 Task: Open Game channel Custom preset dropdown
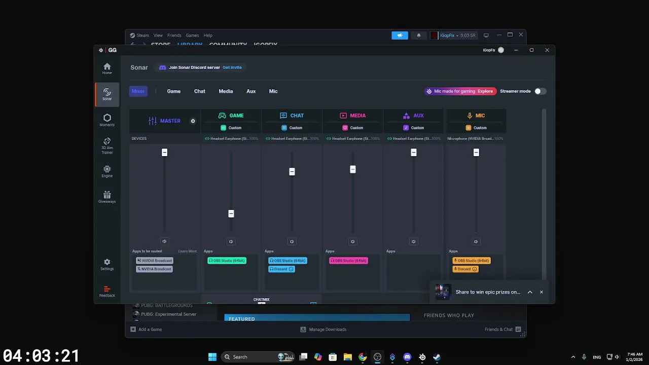tap(231, 128)
